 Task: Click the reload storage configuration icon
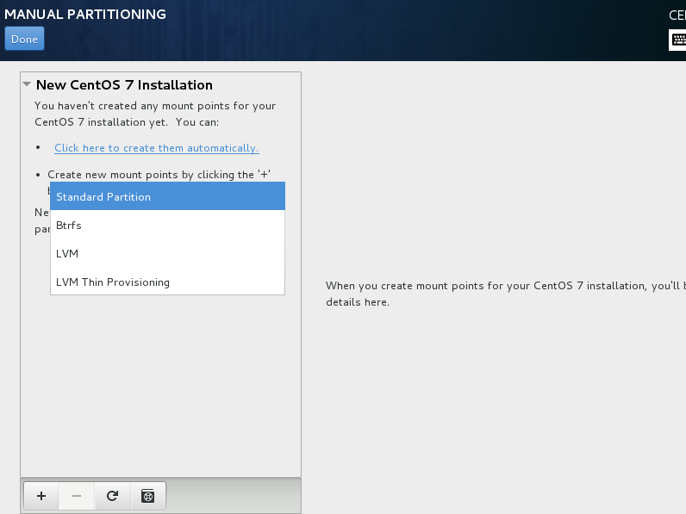click(x=112, y=496)
